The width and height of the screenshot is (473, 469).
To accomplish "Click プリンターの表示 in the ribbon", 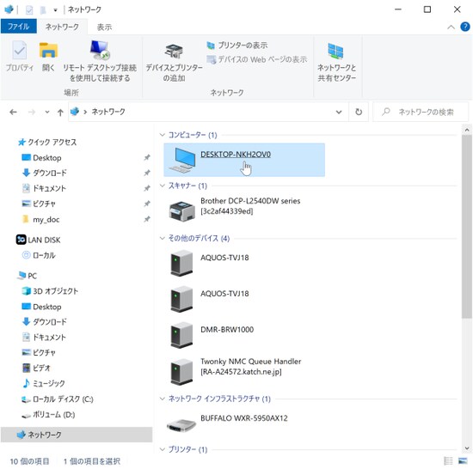I will click(x=237, y=46).
